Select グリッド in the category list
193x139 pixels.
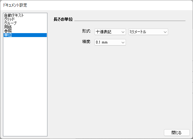(9, 19)
